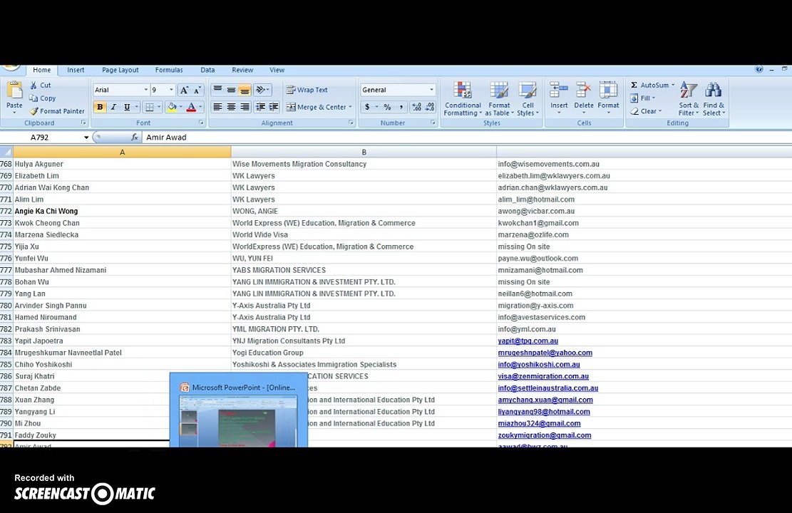Decrease font size with Shrink Font
Screen dimensions: 792x513
(x=197, y=90)
